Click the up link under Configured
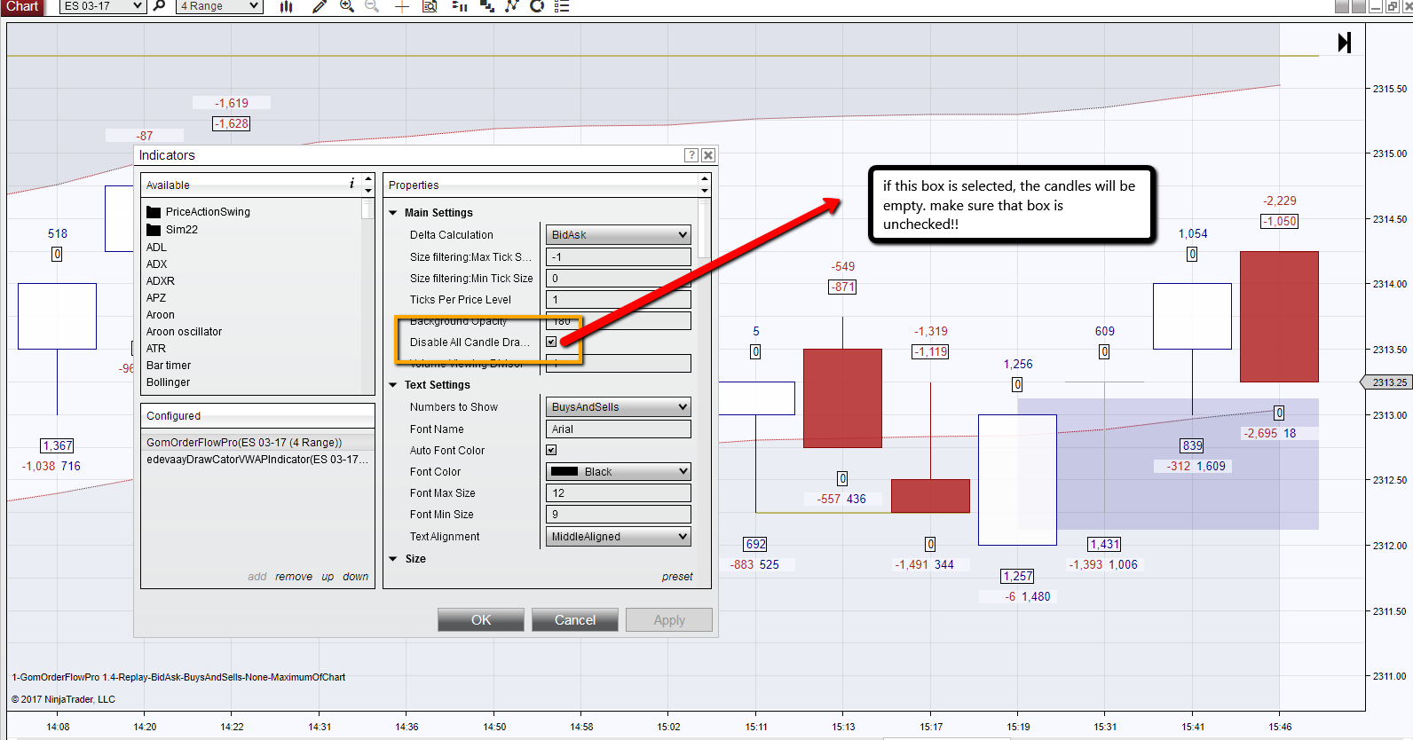The width and height of the screenshot is (1413, 740). (x=328, y=577)
